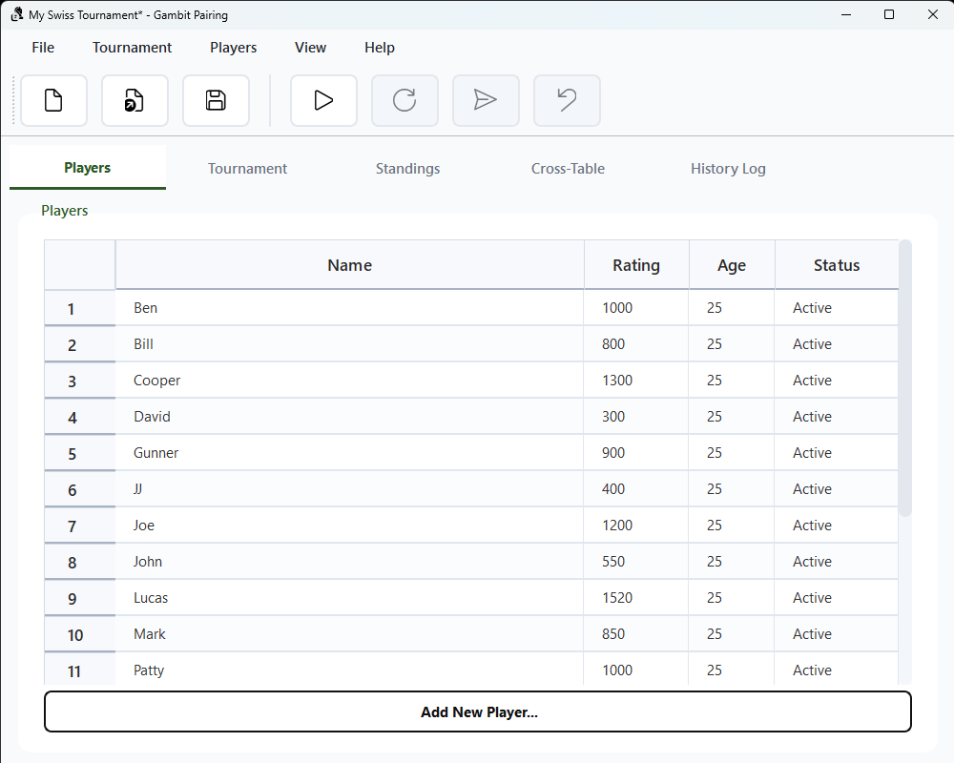Image resolution: width=954 pixels, height=763 pixels.
Task: Click the age 25 in Lucas's row
Action: click(715, 597)
